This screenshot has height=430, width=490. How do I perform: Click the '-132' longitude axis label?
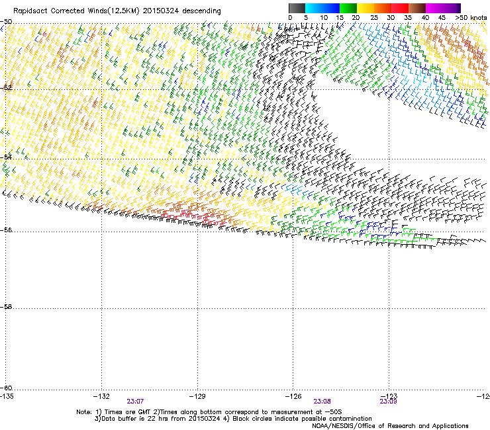[x=101, y=396]
